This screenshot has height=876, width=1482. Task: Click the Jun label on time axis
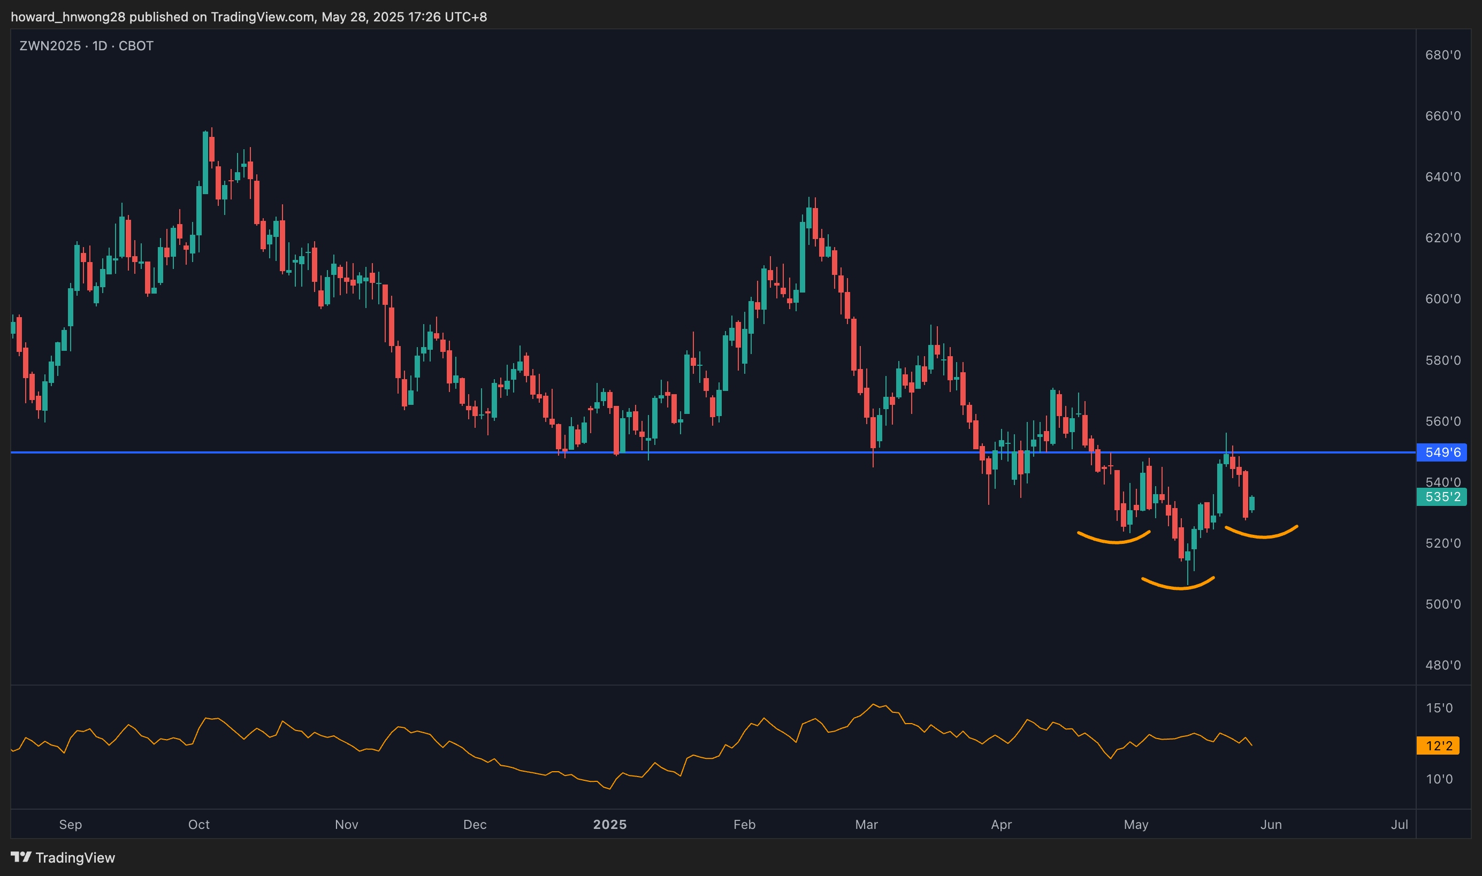pos(1271,825)
